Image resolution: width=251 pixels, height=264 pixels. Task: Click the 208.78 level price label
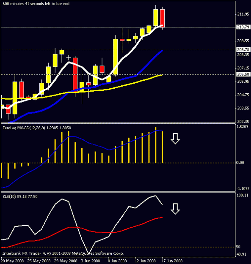[x=243, y=50]
